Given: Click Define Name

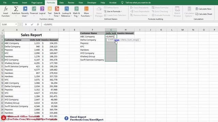Looking at the screenshot, I should [x=113, y=7].
